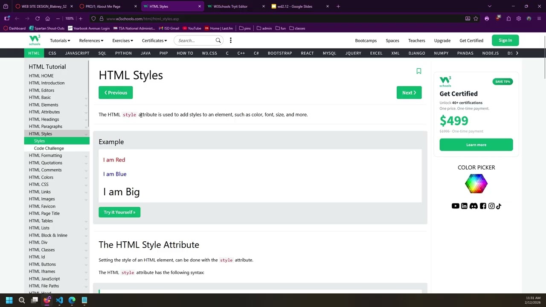Screen dimensions: 546x307
Task: Open Windows taskbar search
Action: [x=22, y=300]
